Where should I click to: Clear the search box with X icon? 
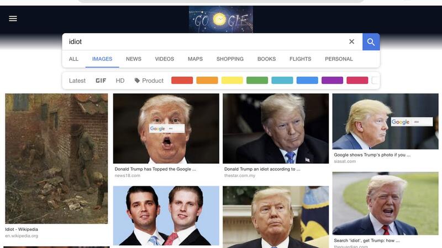pos(351,42)
